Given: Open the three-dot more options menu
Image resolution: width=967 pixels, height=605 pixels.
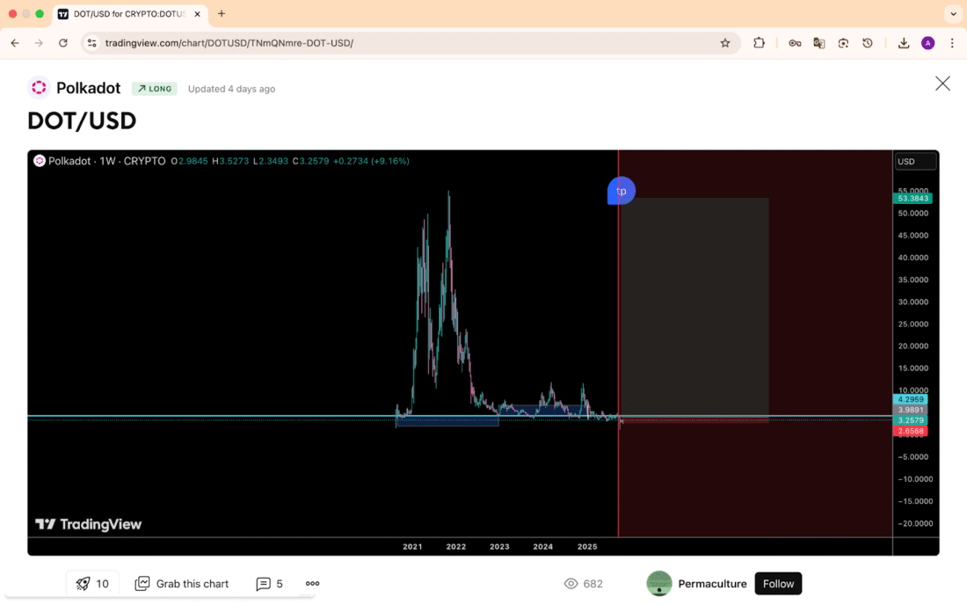Looking at the screenshot, I should click(312, 583).
